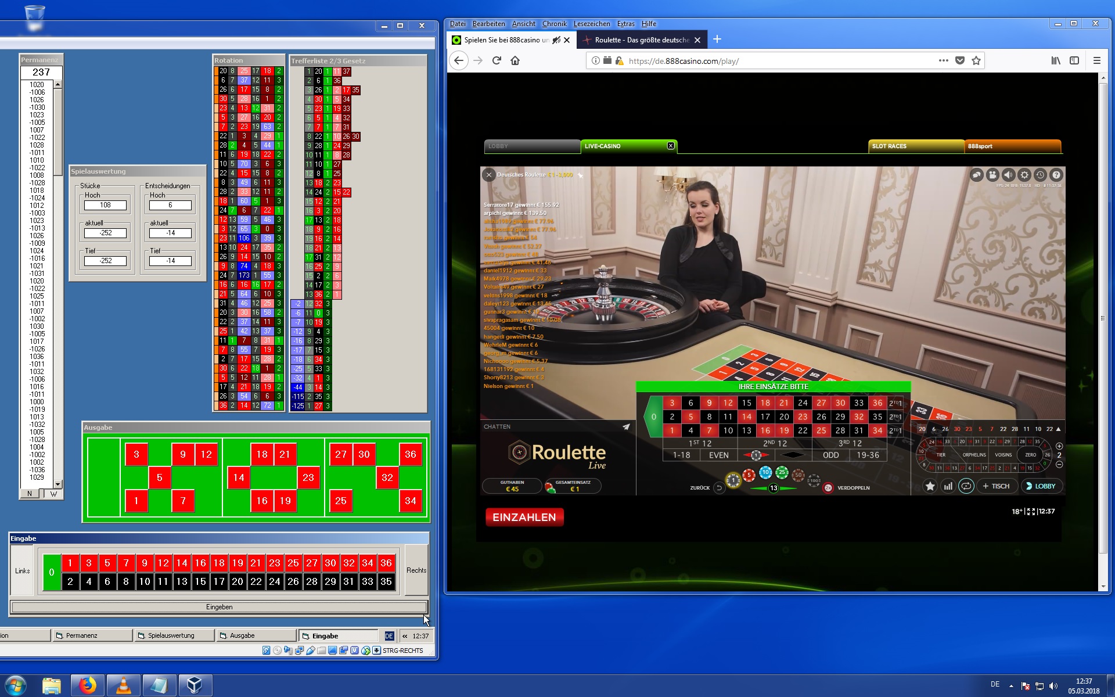This screenshot has height=697, width=1115.
Task: Mute the live casino sound
Action: pos(1009,175)
